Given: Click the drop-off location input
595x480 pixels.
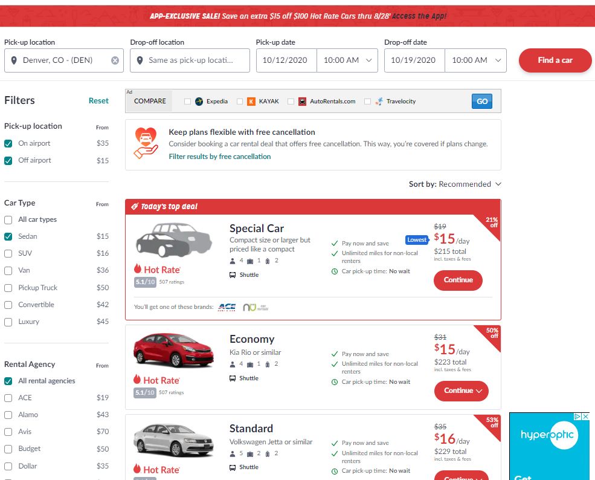Looking at the screenshot, I should [x=190, y=60].
